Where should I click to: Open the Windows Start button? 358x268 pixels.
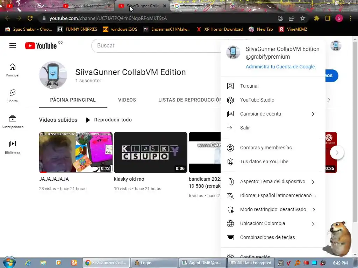pyautogui.click(x=9, y=262)
